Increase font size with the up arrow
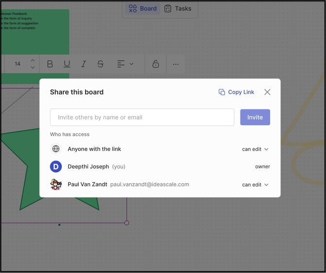The height and width of the screenshot is (273, 326). point(33,60)
